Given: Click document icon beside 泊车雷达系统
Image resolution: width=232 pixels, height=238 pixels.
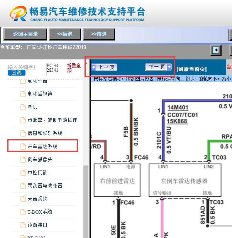Looking at the screenshot, I should click(23, 147).
